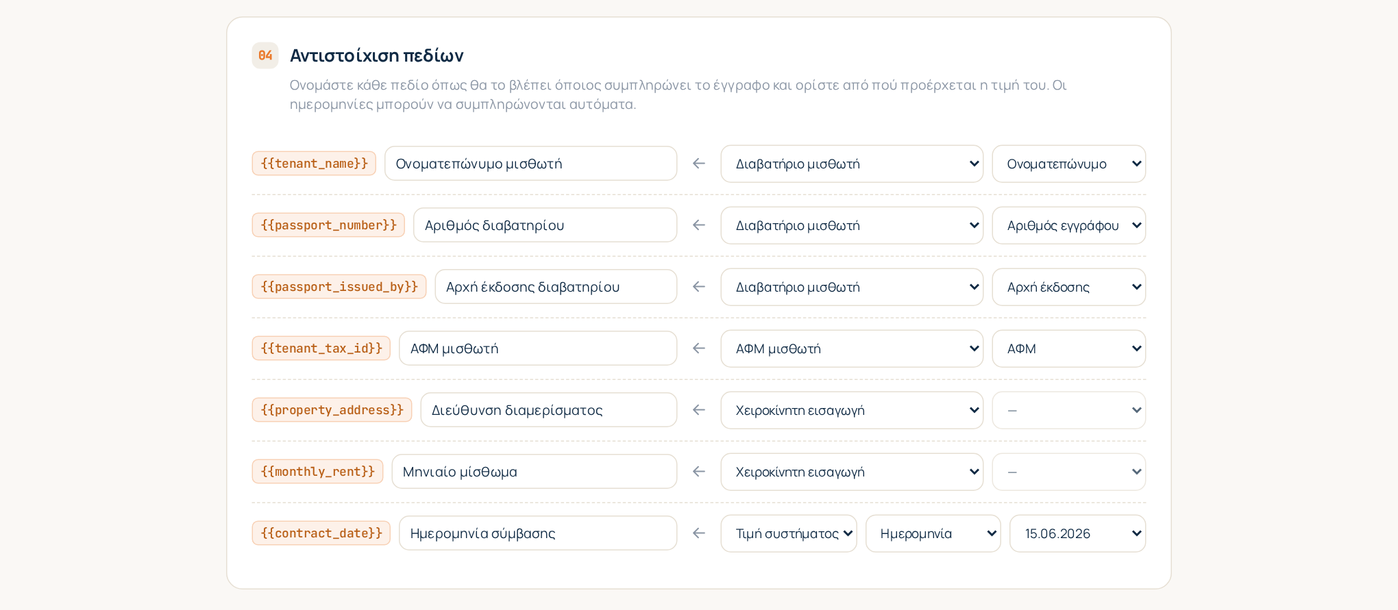Edit the Αριθμός διαβατηρίου field label
Viewport: 1398px width, 610px height.
tap(545, 225)
